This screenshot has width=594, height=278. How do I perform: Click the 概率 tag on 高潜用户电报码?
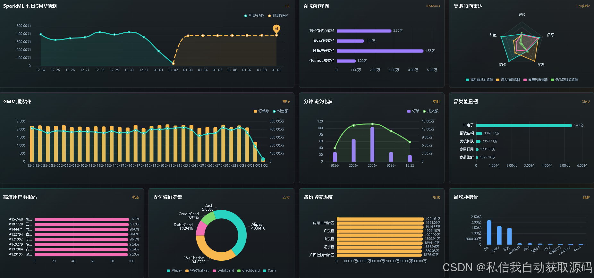[136, 197]
